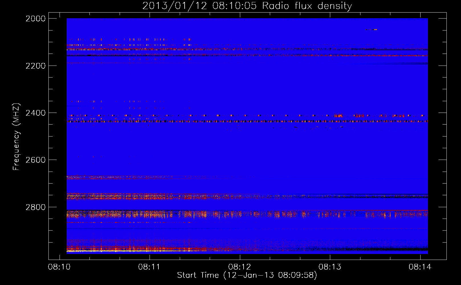Select the 2800 frequency tick label

point(36,207)
